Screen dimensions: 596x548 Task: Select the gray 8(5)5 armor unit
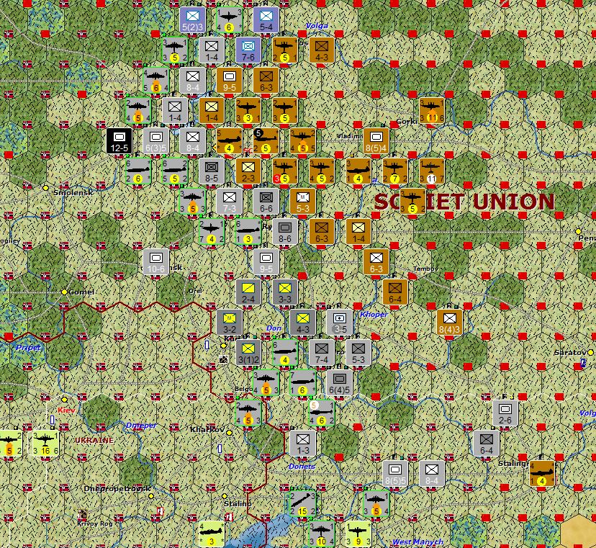395,473
